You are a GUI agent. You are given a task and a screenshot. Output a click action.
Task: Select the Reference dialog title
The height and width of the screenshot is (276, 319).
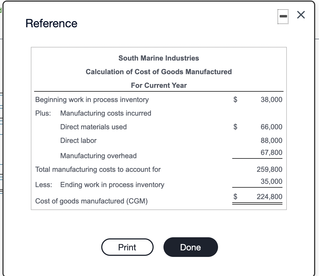pyautogui.click(x=51, y=23)
